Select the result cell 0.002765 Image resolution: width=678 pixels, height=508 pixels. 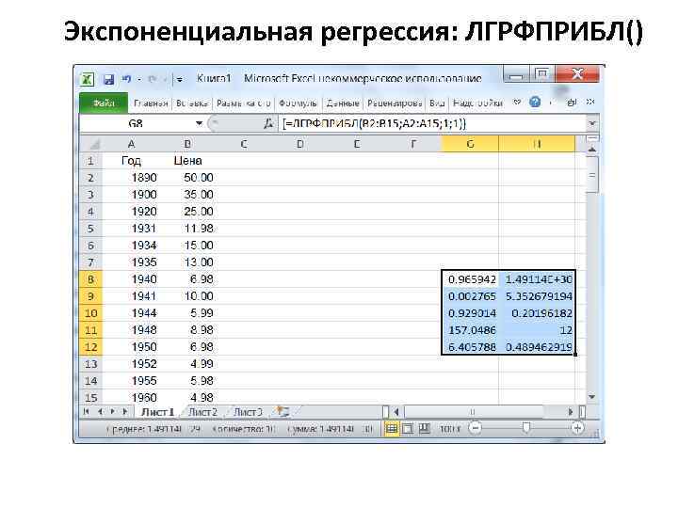tap(470, 296)
